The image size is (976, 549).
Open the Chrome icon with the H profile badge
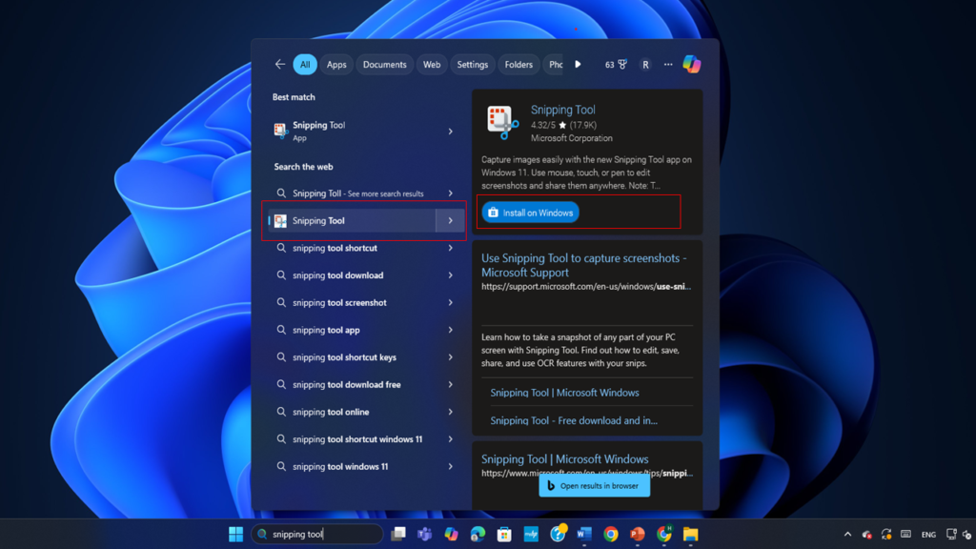[x=664, y=534]
